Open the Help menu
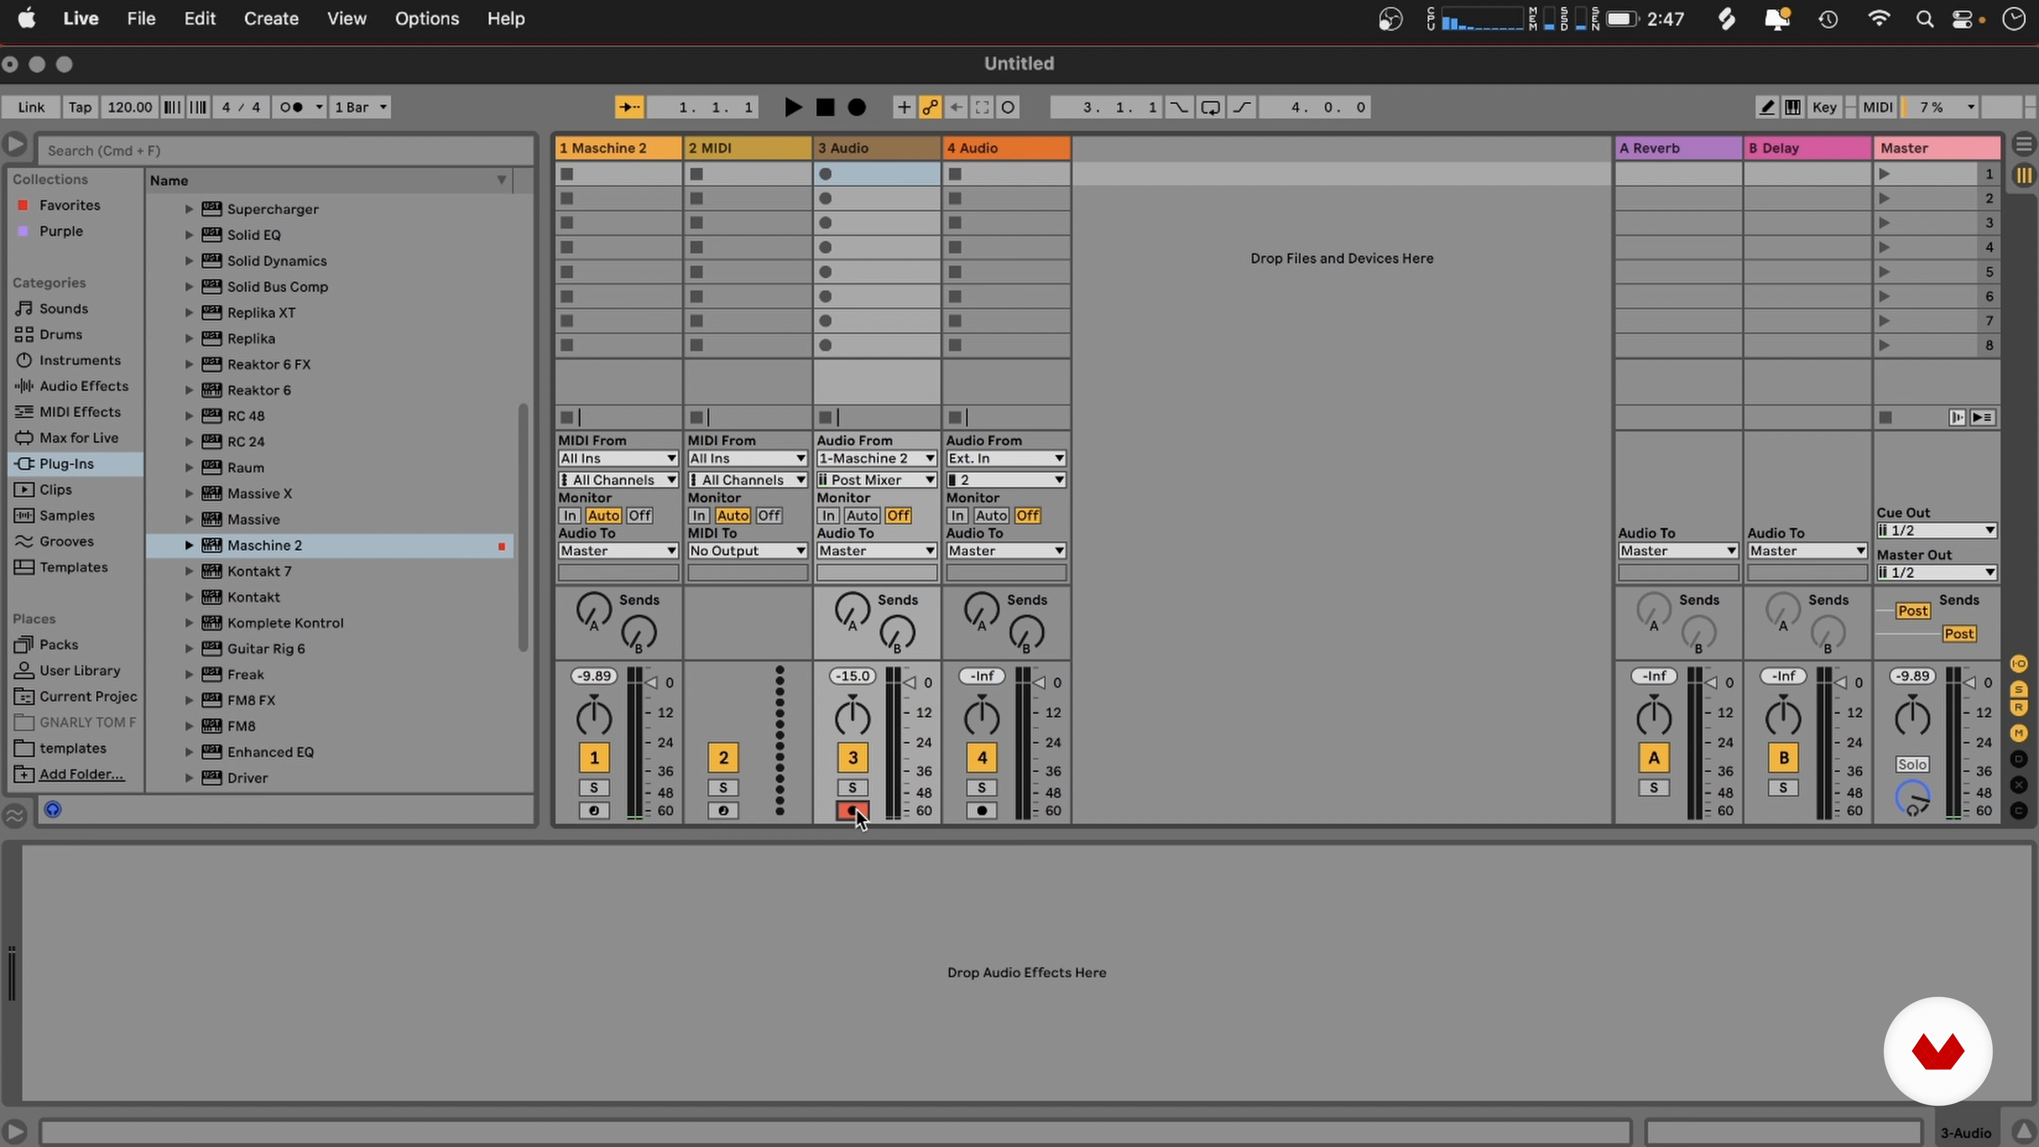Viewport: 2039px width, 1147px height. pos(506,18)
